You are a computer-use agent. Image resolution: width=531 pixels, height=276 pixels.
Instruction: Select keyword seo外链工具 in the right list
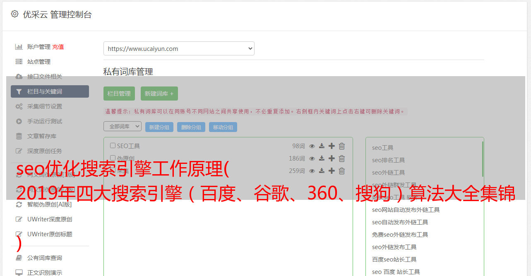click(389, 173)
